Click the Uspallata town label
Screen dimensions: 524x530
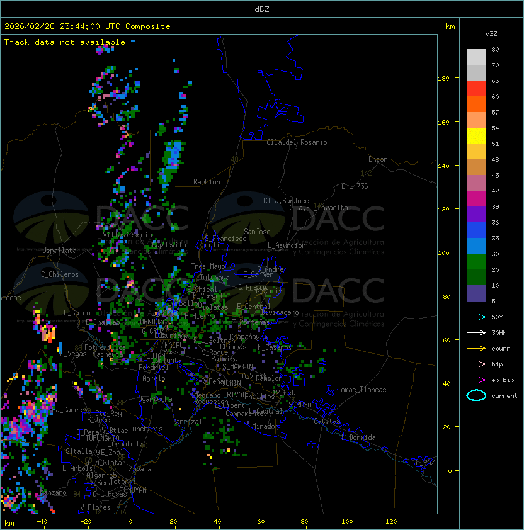(x=59, y=251)
